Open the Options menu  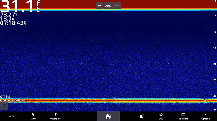(x=205, y=116)
